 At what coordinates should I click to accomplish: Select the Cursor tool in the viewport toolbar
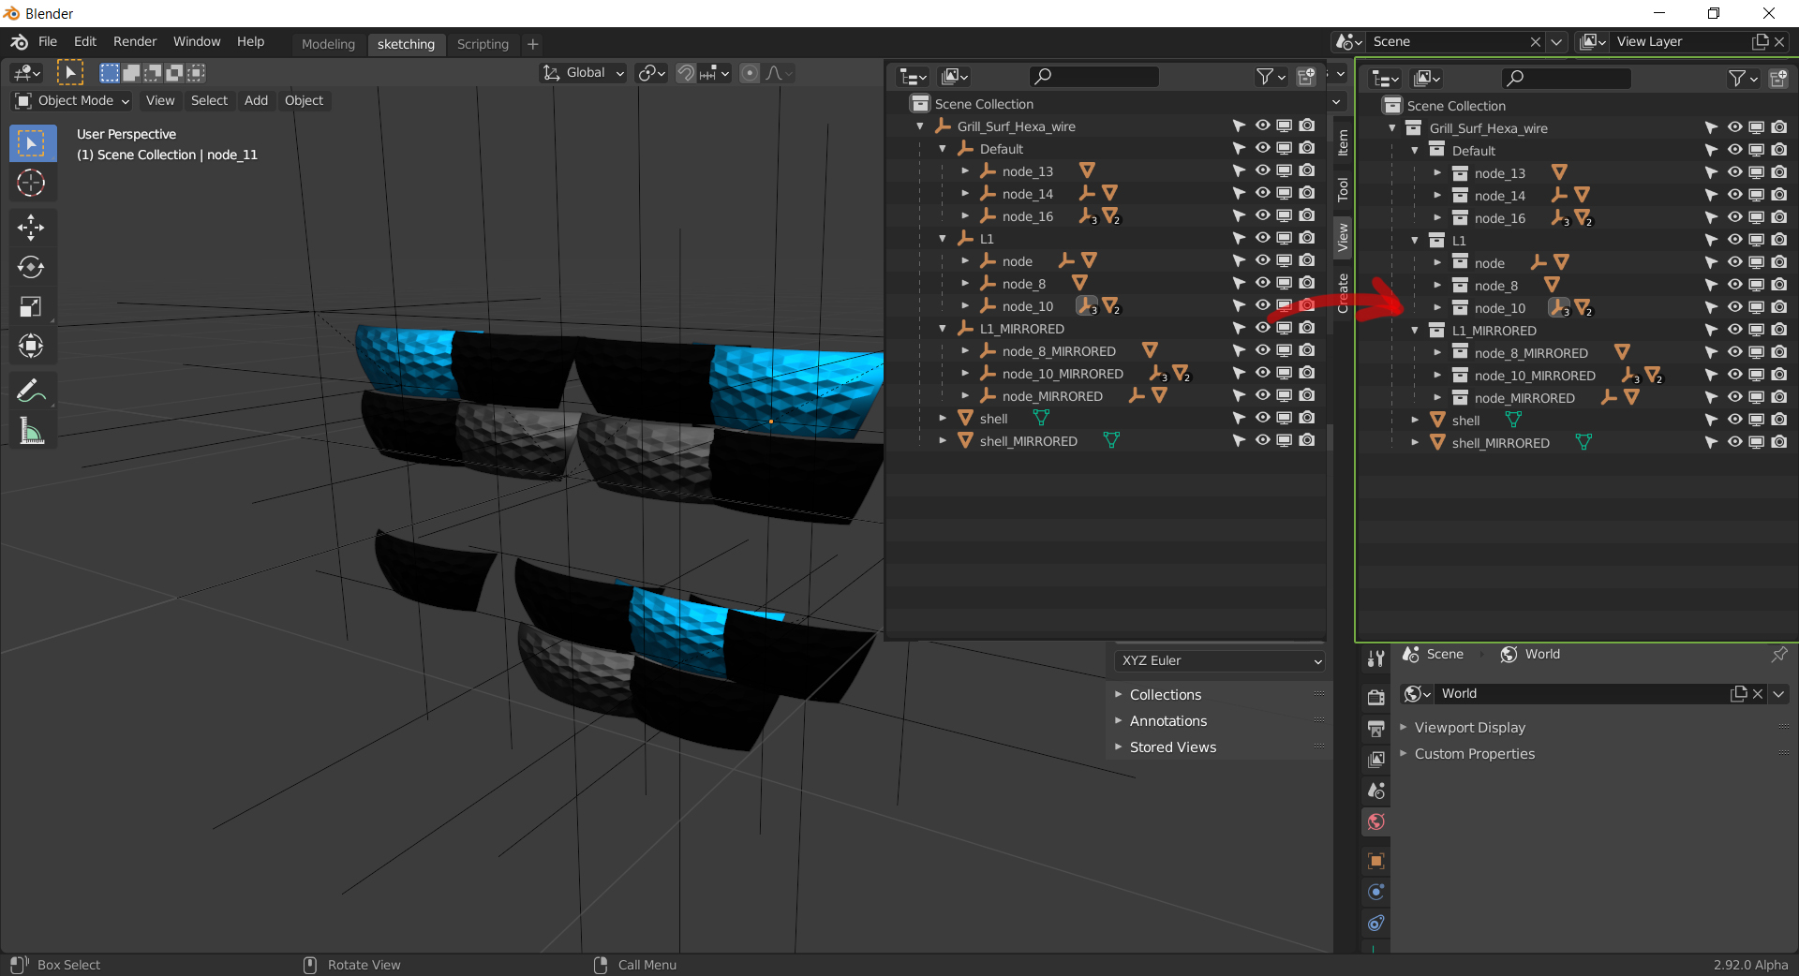pos(31,183)
